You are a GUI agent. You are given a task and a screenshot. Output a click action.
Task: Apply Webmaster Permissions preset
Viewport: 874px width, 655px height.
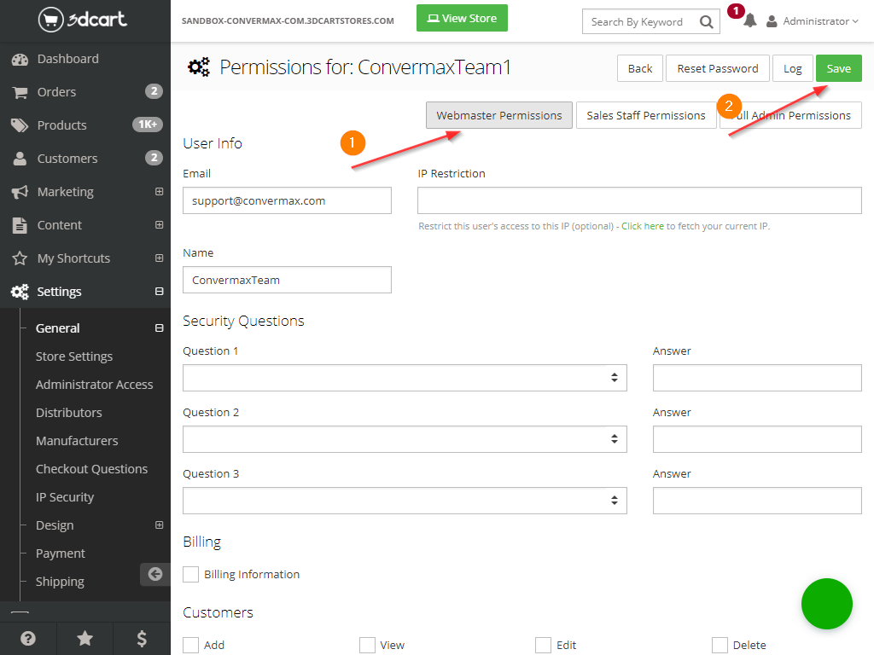click(498, 115)
